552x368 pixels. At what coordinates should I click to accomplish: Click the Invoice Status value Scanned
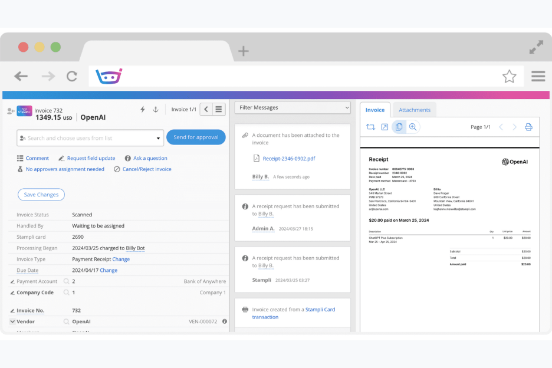point(82,215)
